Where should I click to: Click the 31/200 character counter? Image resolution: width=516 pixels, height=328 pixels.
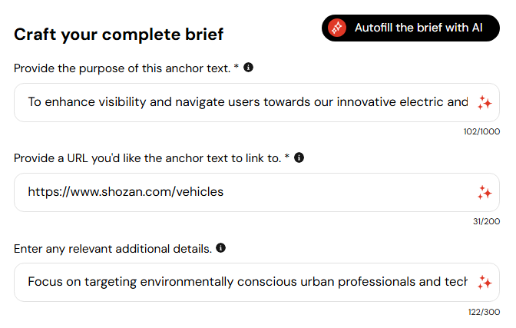click(486, 221)
